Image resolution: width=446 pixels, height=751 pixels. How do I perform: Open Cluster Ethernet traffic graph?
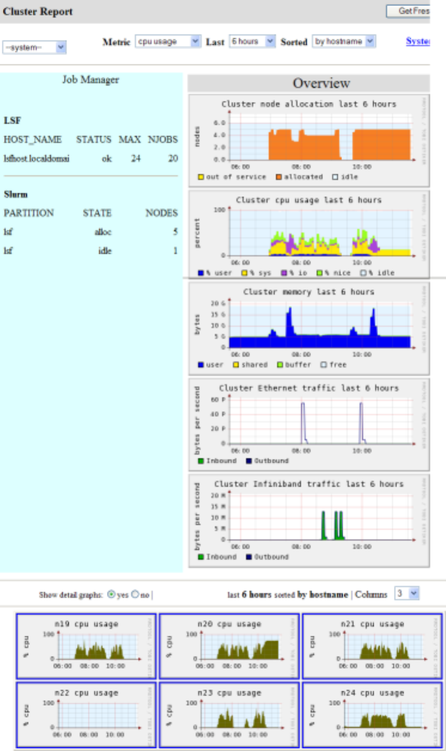309,424
